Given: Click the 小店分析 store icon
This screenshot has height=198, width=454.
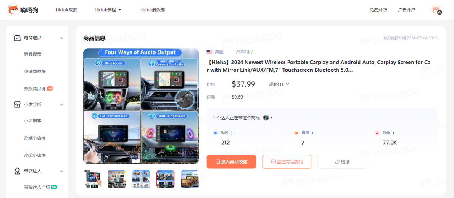Looking at the screenshot, I should [17, 104].
